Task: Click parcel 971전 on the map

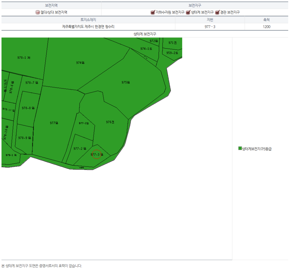Action: (172, 43)
